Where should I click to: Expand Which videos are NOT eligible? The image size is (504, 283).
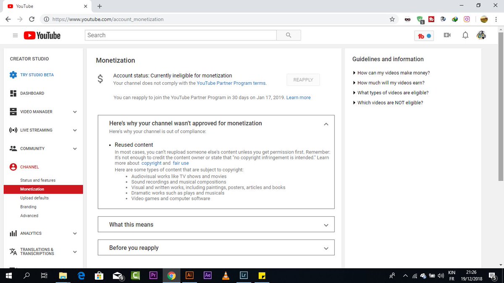pos(388,103)
